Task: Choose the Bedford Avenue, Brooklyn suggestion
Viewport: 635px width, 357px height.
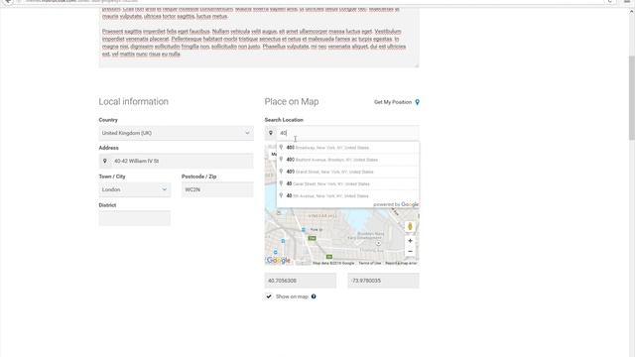Action: (348, 160)
